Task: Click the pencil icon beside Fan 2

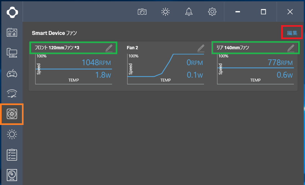Action: [x=201, y=48]
